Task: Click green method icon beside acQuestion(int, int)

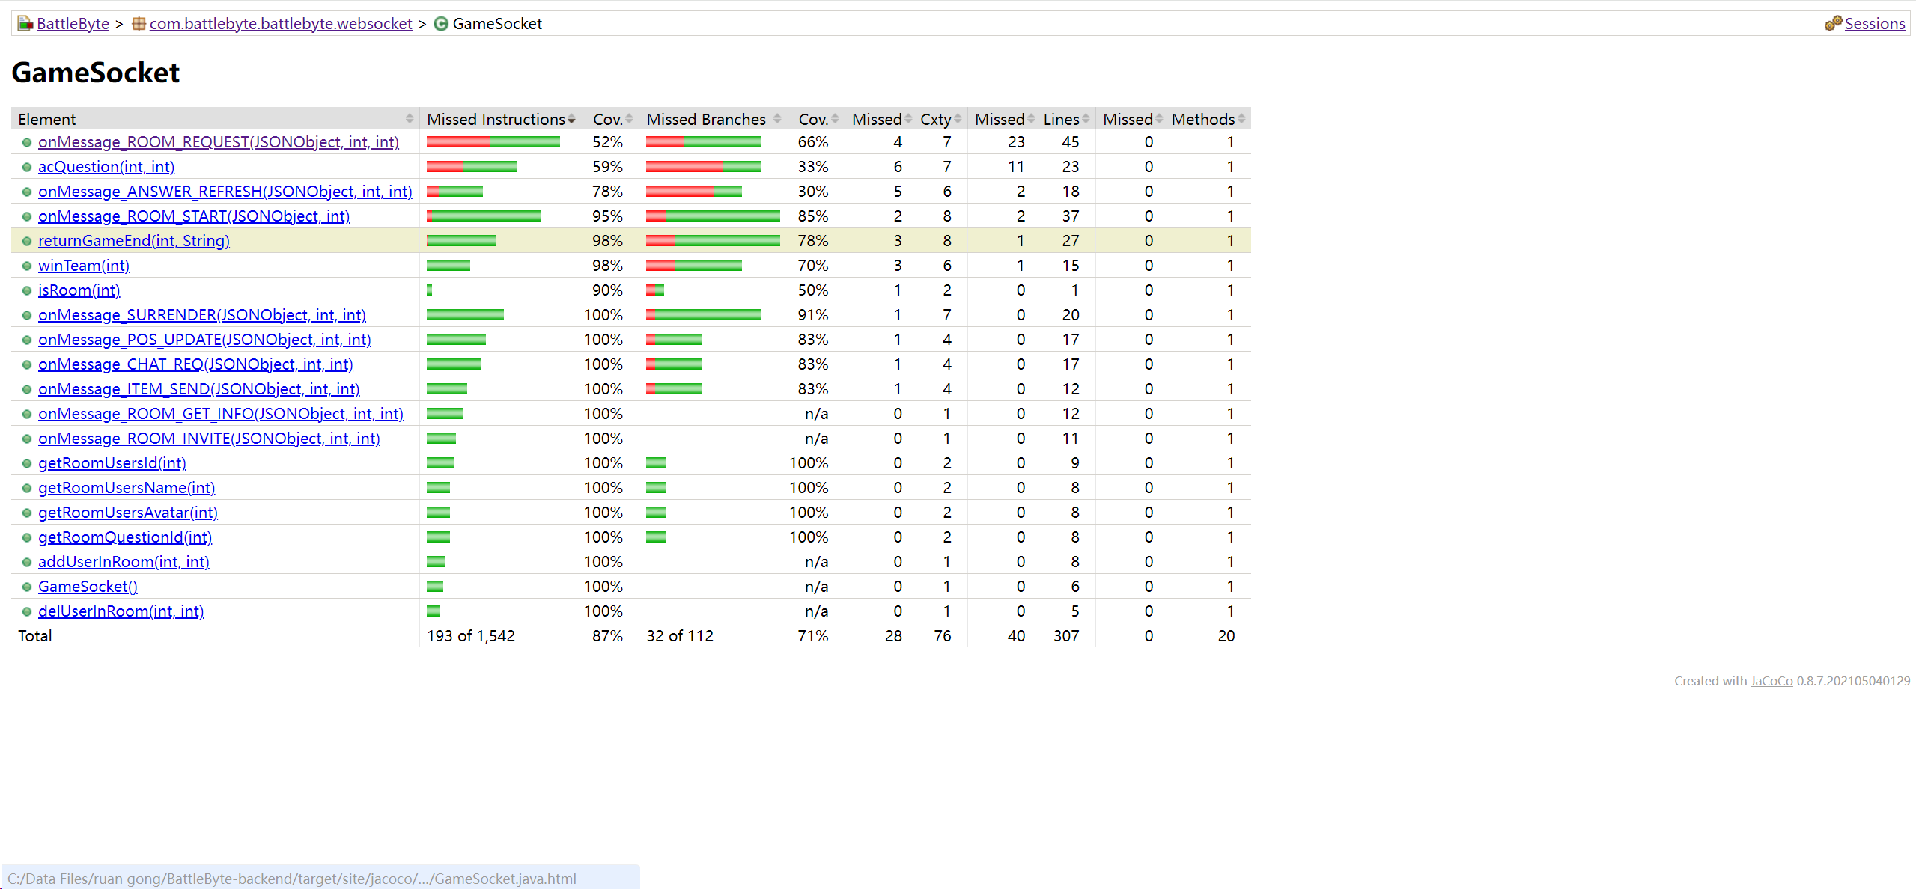Action: click(x=27, y=168)
